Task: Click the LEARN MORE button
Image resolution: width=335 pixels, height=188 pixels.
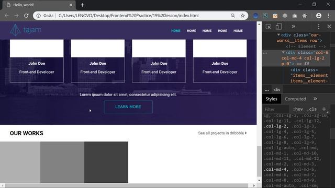Action: coord(128,107)
